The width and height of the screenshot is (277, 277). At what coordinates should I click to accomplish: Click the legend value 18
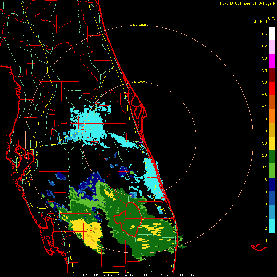[x=264, y=180]
